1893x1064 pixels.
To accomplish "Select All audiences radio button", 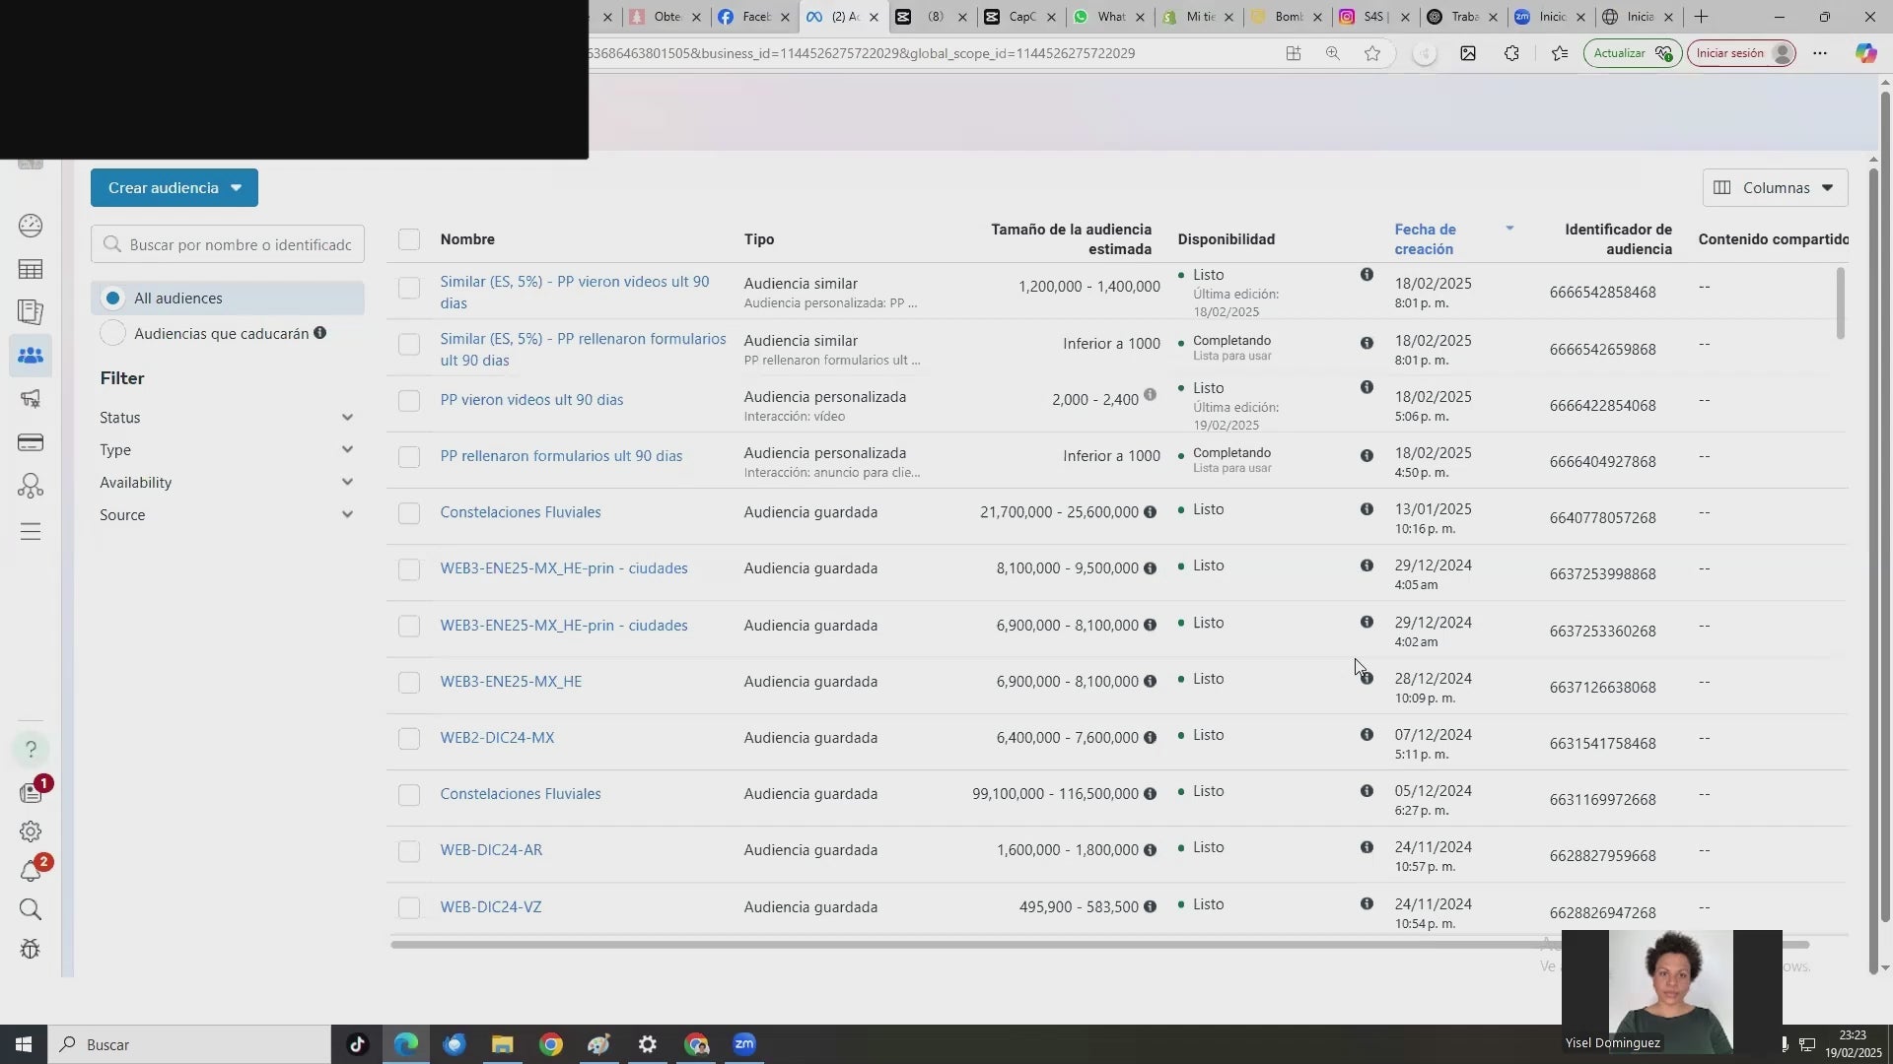I will tap(113, 299).
